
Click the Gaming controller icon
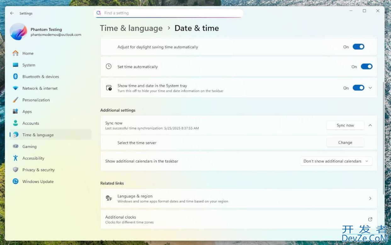coord(15,146)
